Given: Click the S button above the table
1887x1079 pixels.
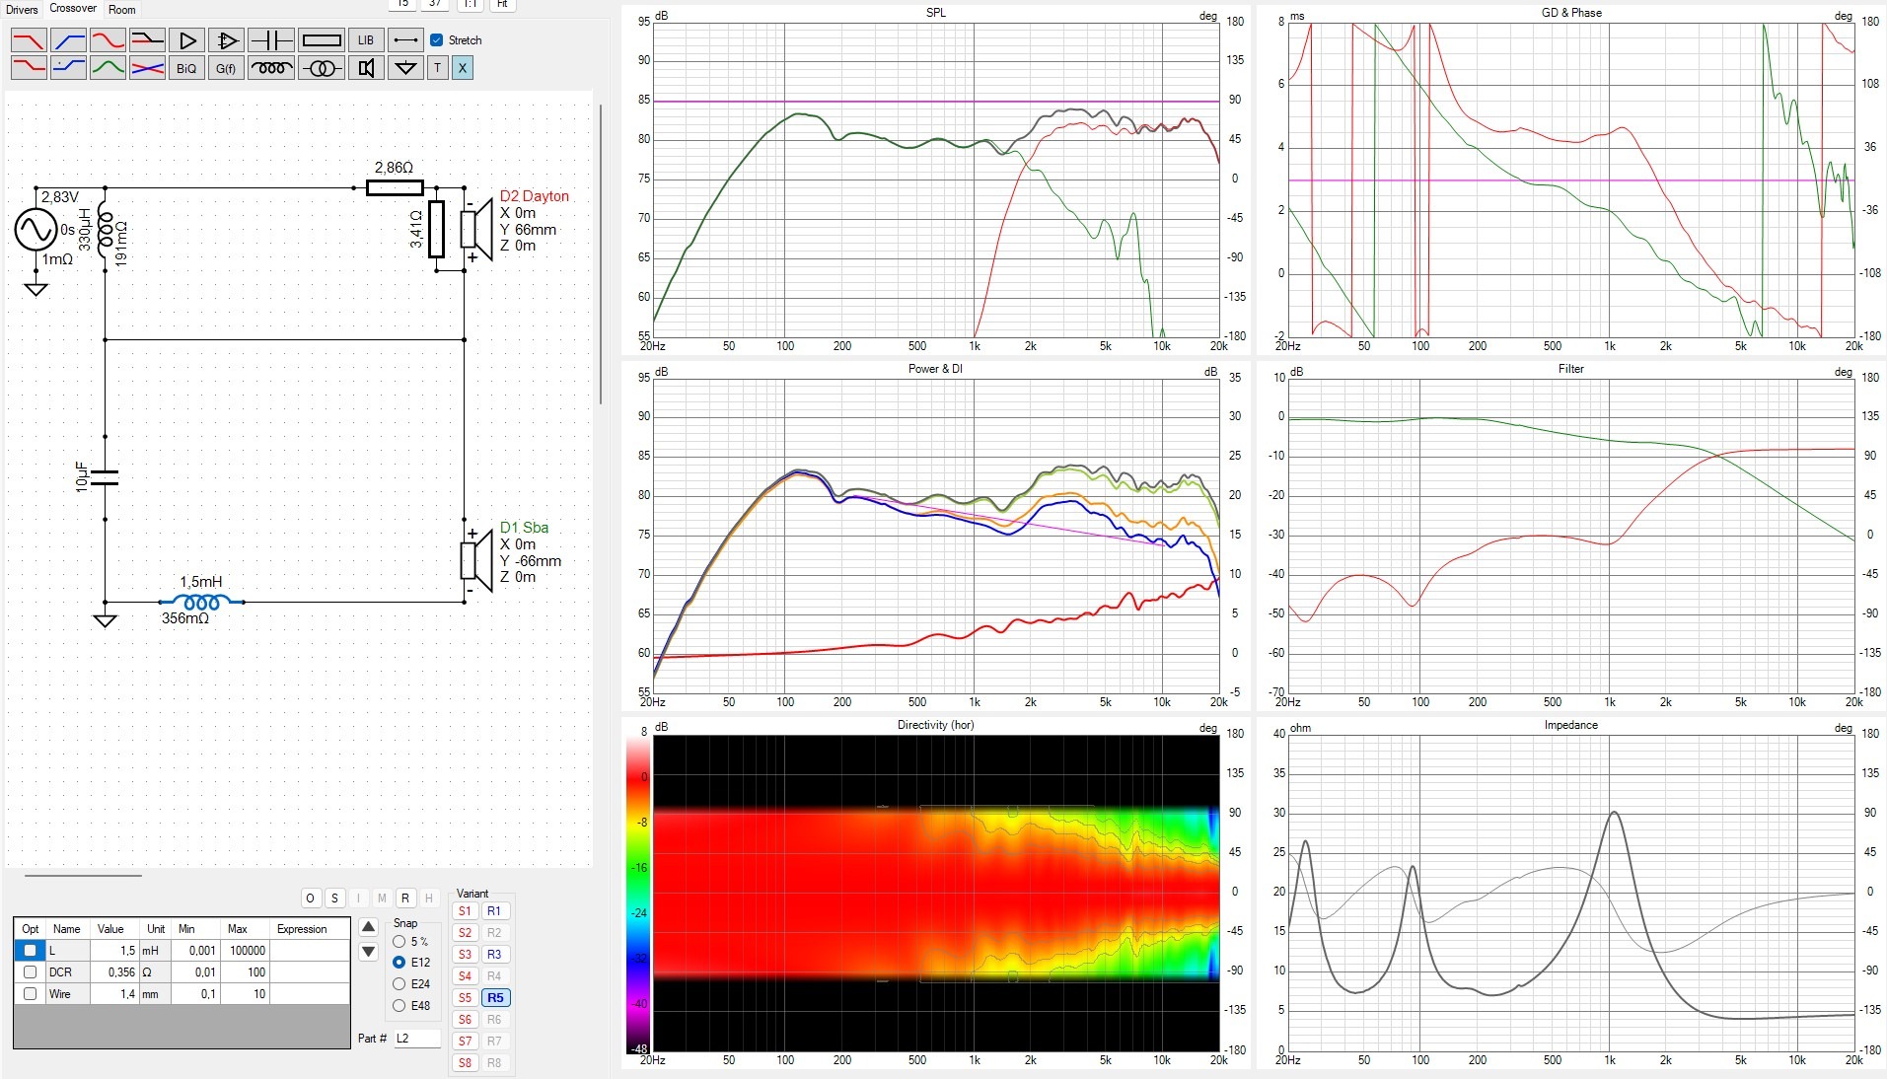Looking at the screenshot, I should (334, 899).
